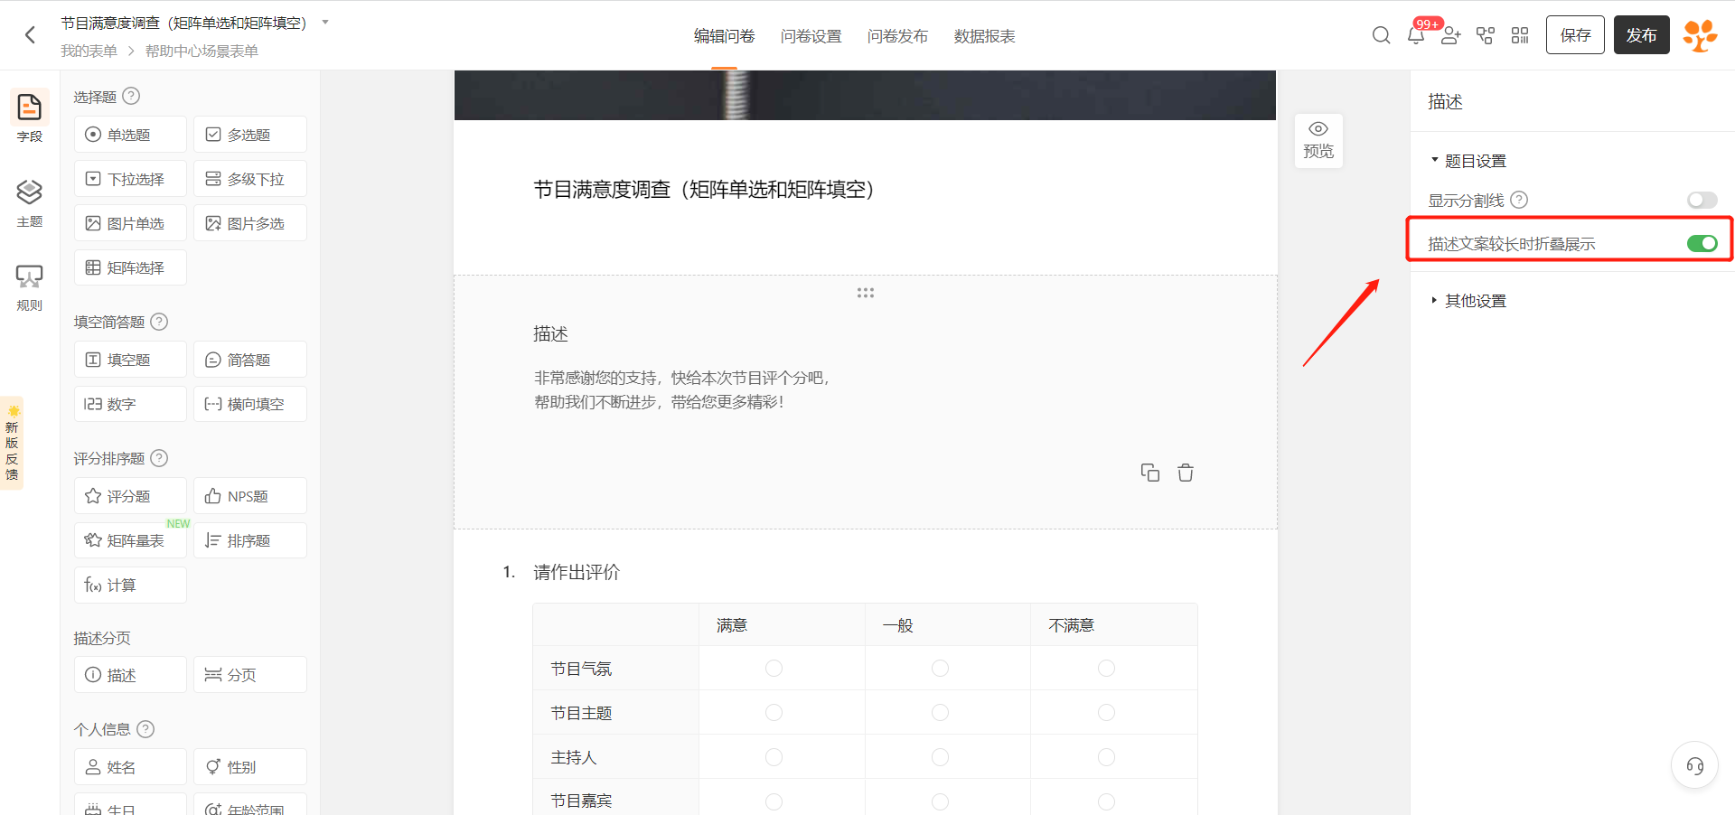Image resolution: width=1735 pixels, height=815 pixels.
Task: Switch to the 数据报表 tab
Action: (984, 36)
